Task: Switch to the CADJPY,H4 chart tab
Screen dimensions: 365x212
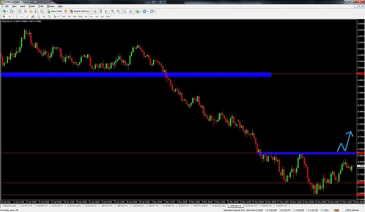Action: tap(281, 206)
